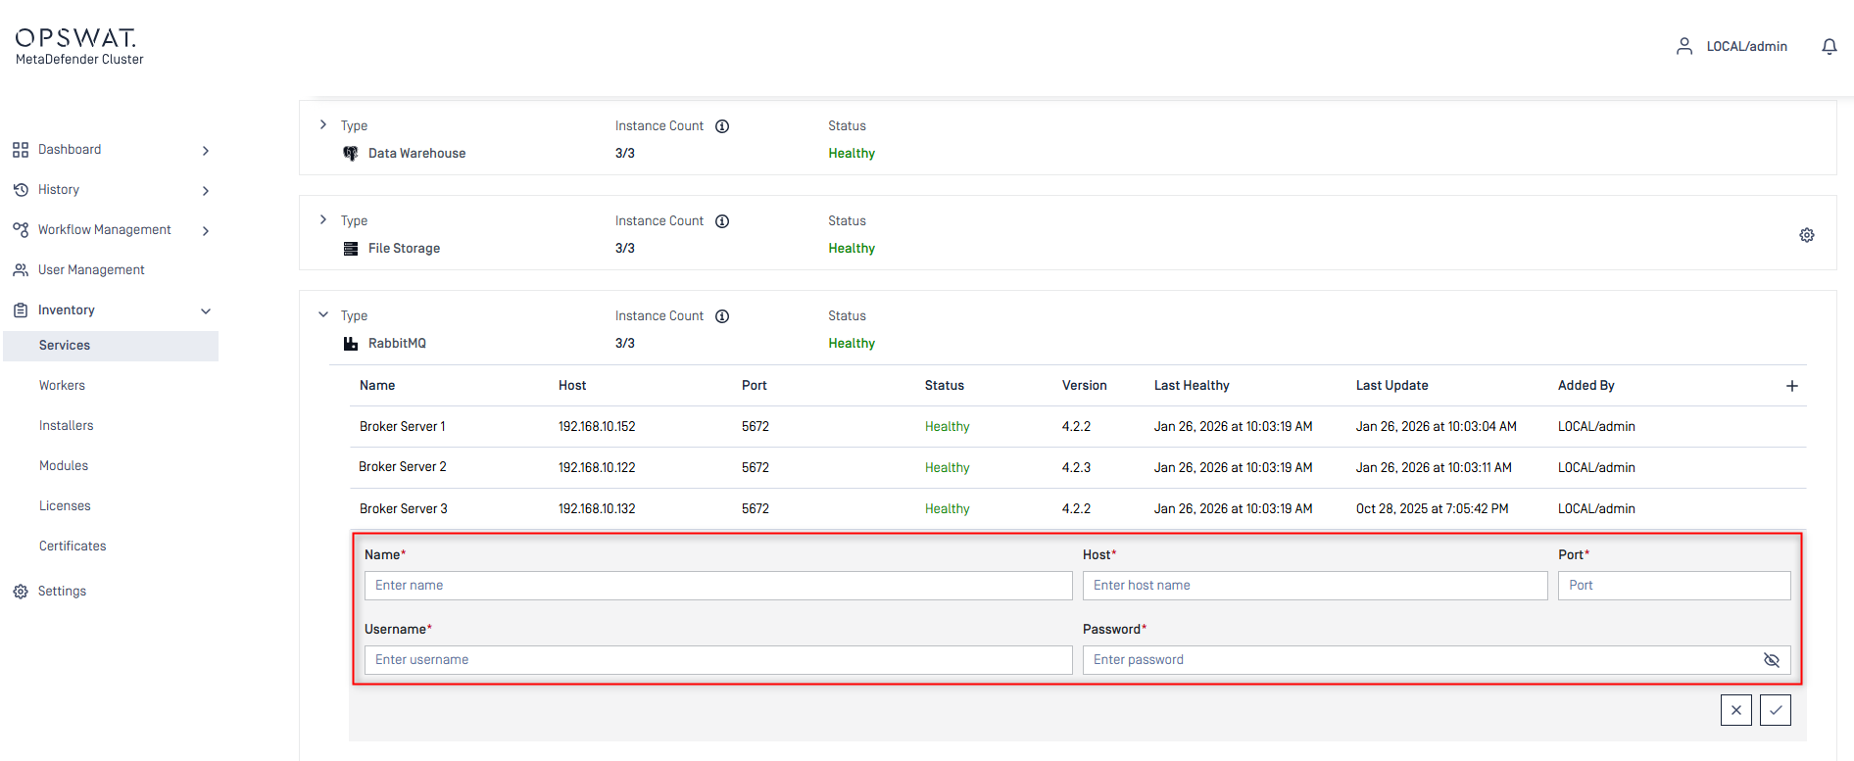Focus the Enter username input field

coord(717,660)
